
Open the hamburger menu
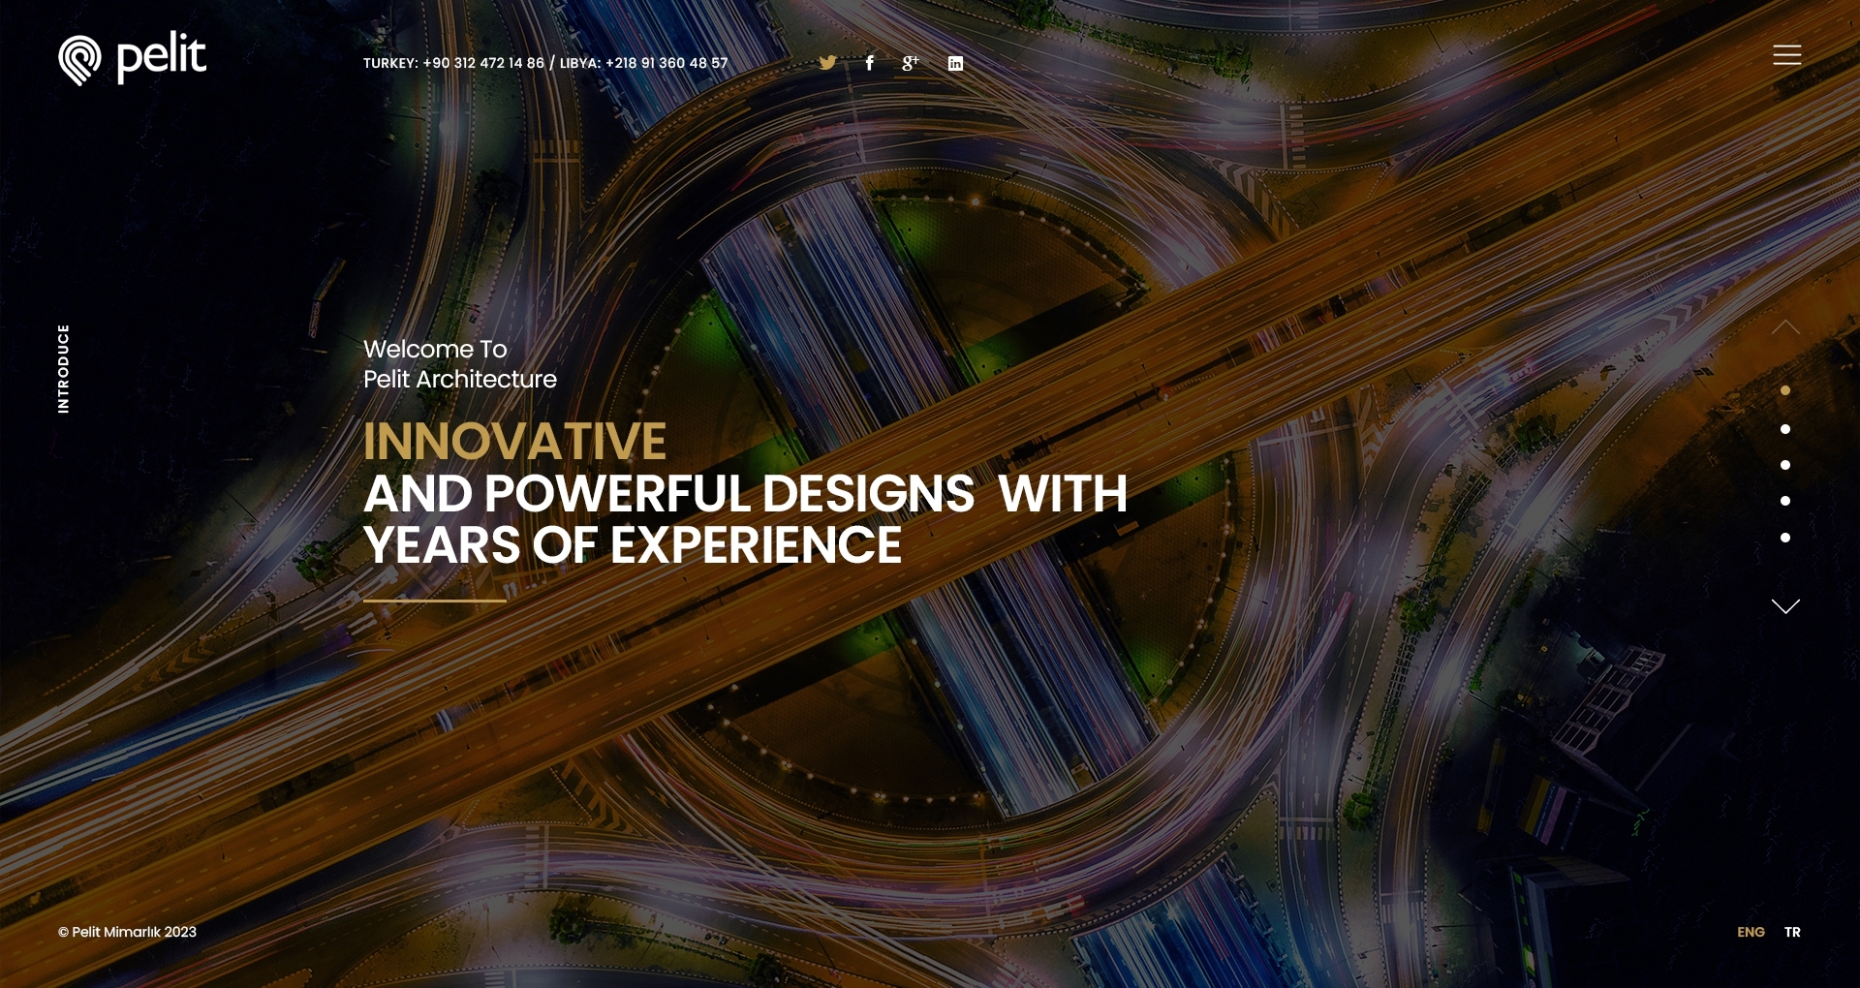pos(1786,55)
